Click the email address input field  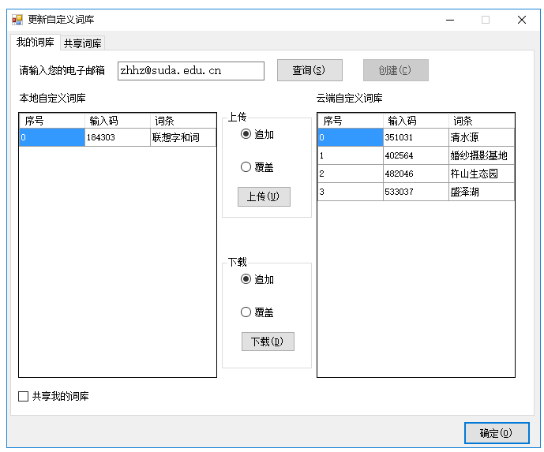click(190, 71)
